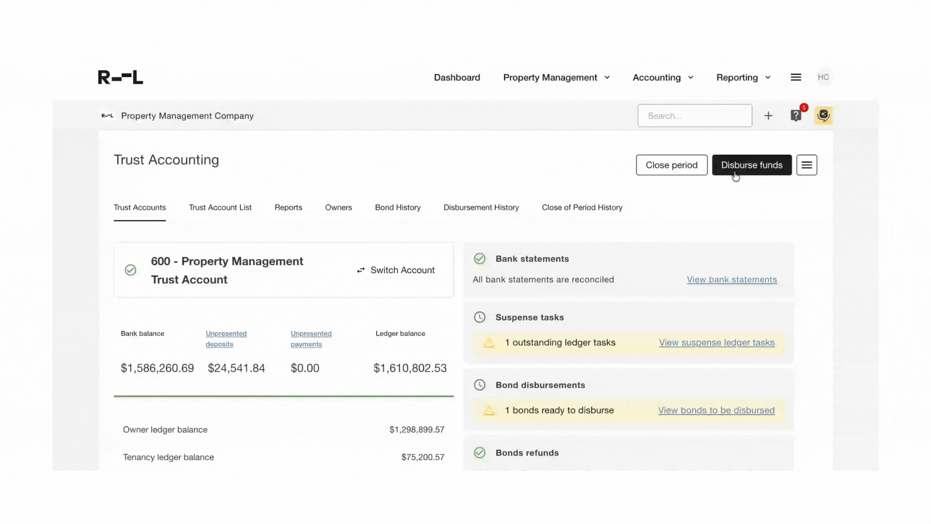Click into the Search input field

694,115
